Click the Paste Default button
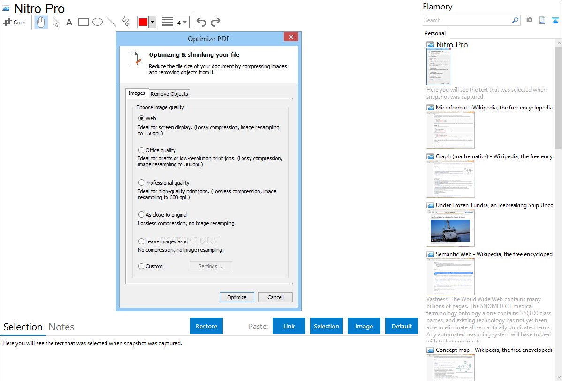562x381 pixels. [402, 326]
